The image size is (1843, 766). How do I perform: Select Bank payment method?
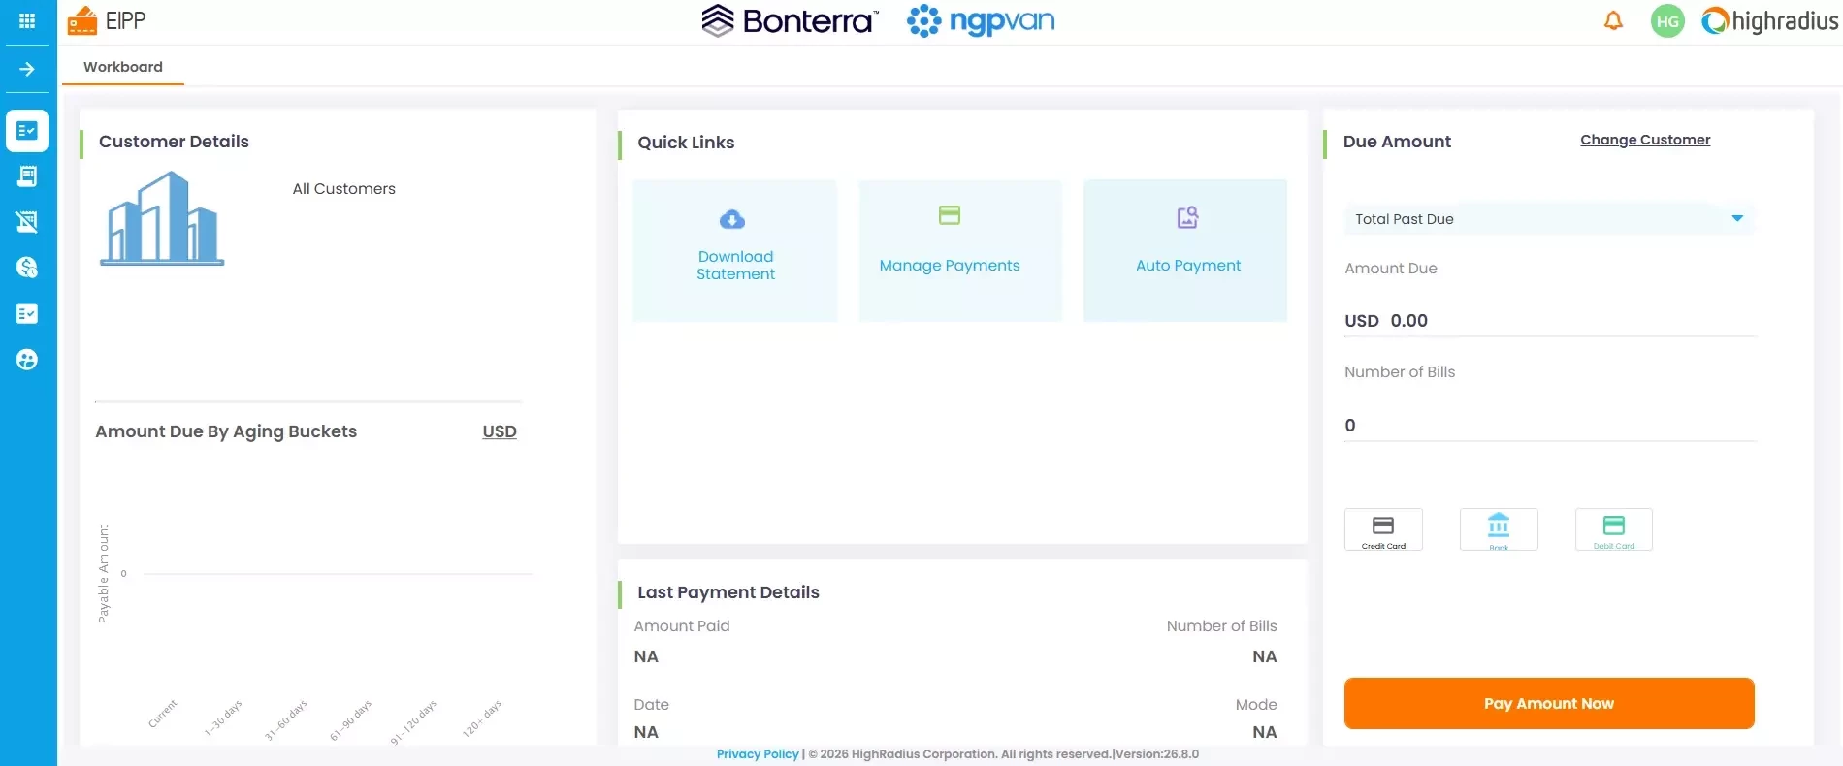1499,529
